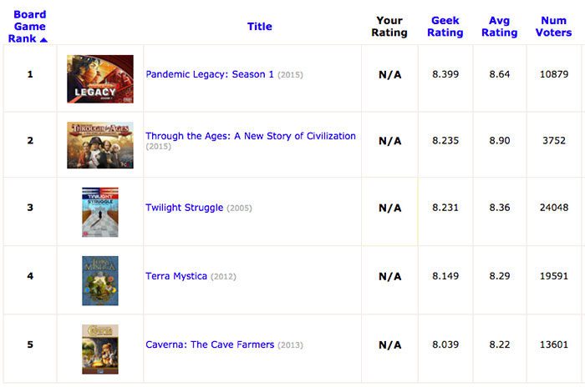Open the Pandemic Legacy cover thumbnail
585x387 pixels.
click(100, 79)
